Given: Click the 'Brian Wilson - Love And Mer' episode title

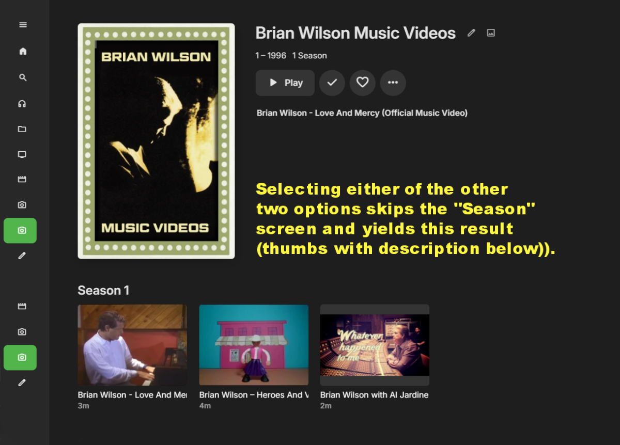Looking at the screenshot, I should click(132, 395).
